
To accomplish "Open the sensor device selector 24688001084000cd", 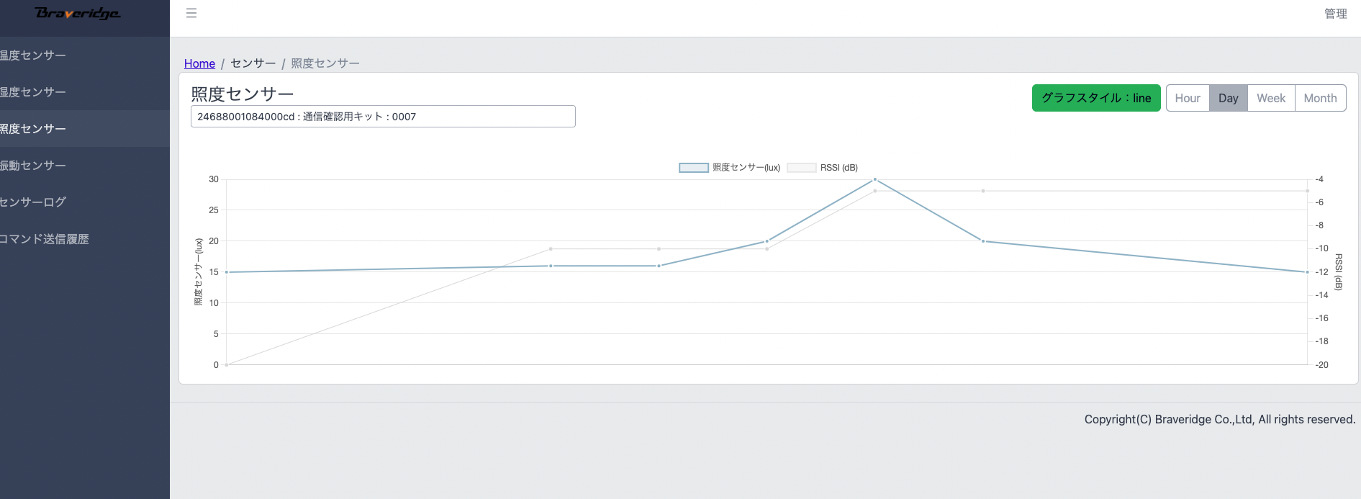I will [383, 117].
